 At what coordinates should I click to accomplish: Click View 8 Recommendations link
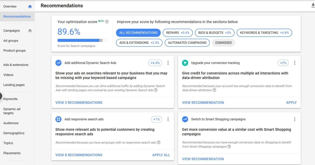point(79,155)
